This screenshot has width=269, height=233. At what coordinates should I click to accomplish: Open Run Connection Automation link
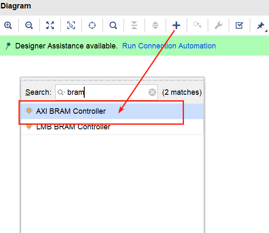click(x=169, y=46)
